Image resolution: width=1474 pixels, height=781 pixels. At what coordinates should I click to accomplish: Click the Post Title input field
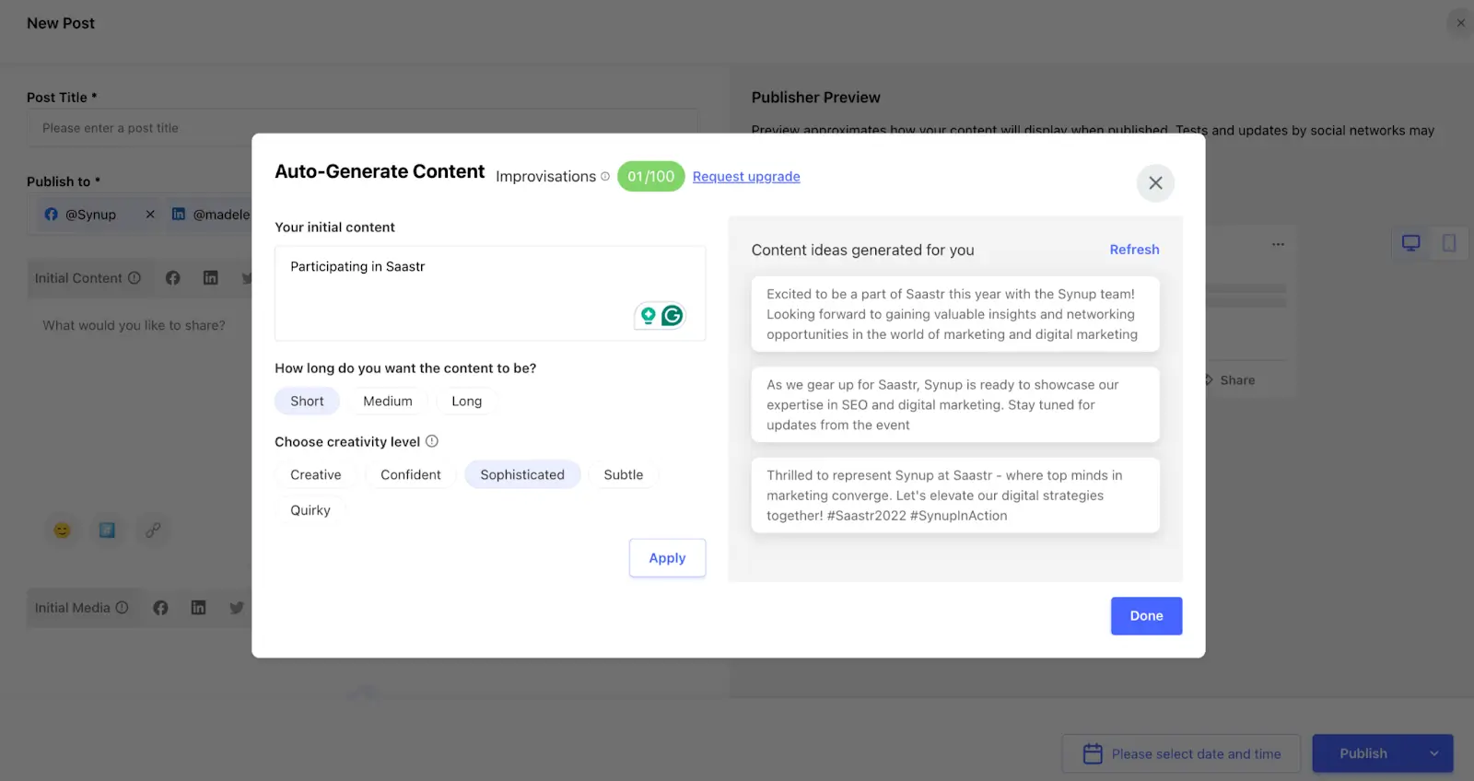click(x=362, y=128)
